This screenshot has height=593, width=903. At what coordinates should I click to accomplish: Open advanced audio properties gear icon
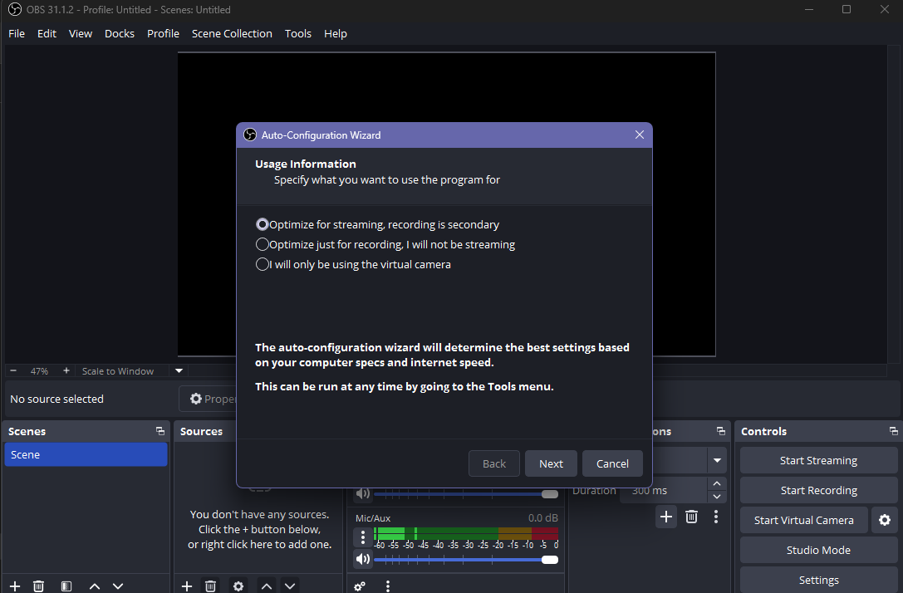[359, 586]
